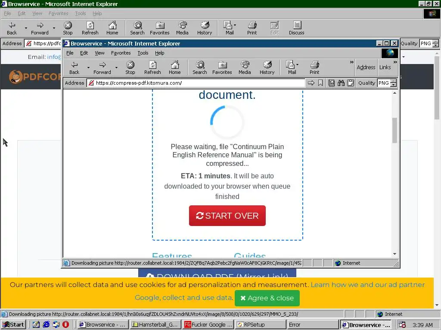Click the background window address field

43,43
